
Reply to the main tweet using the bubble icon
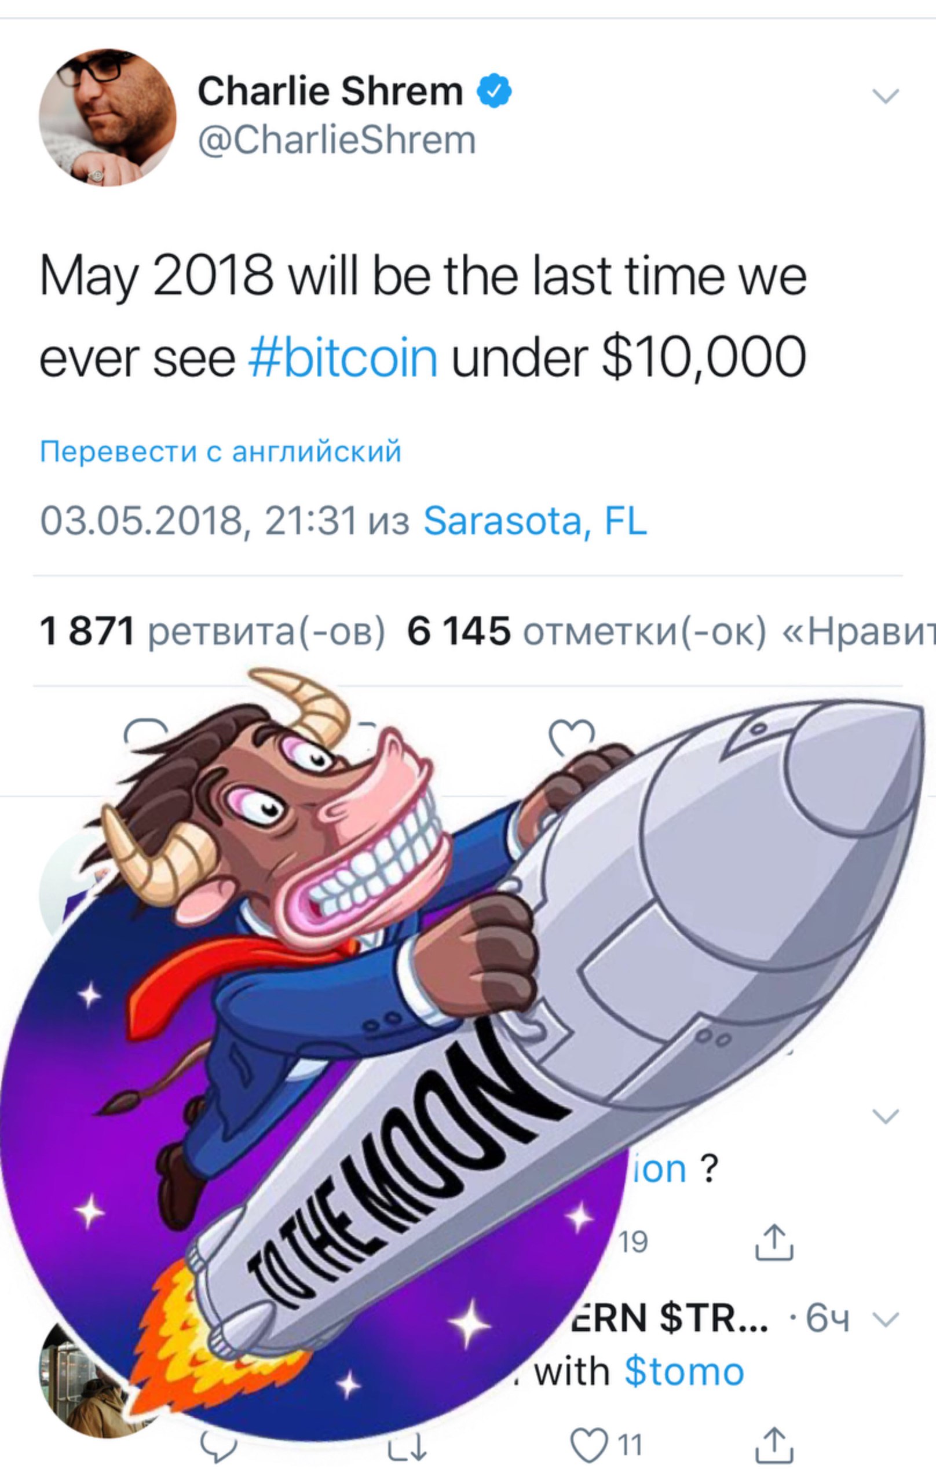(145, 732)
